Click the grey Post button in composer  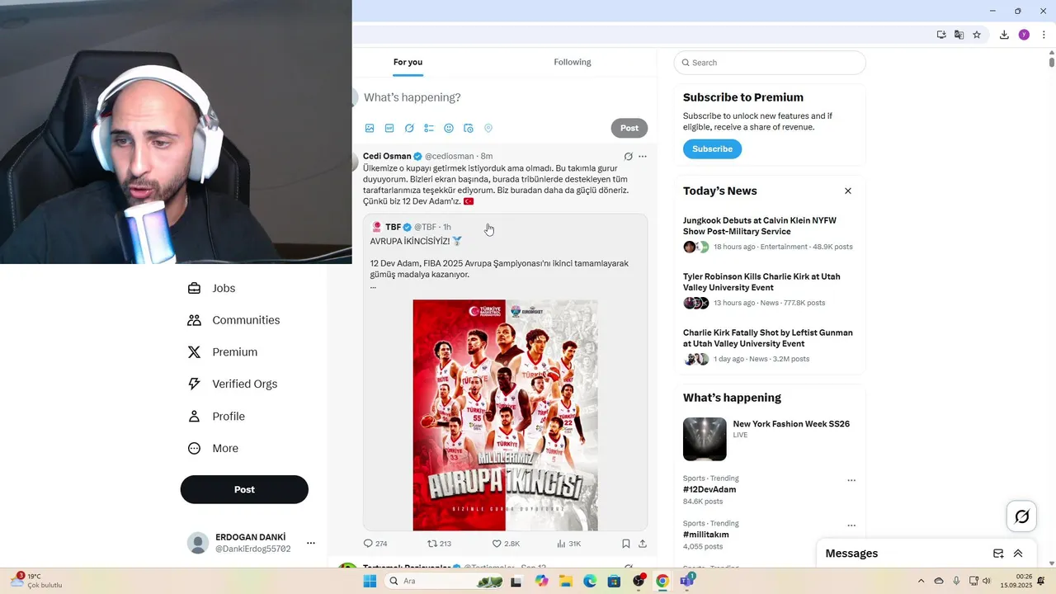629,128
